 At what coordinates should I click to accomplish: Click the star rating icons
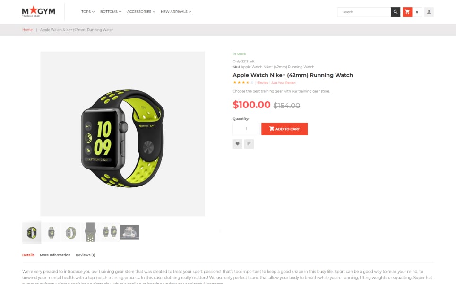[243, 83]
